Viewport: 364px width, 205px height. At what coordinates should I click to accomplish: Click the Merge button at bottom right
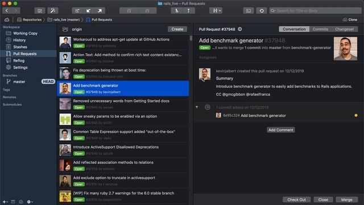pos(346,200)
